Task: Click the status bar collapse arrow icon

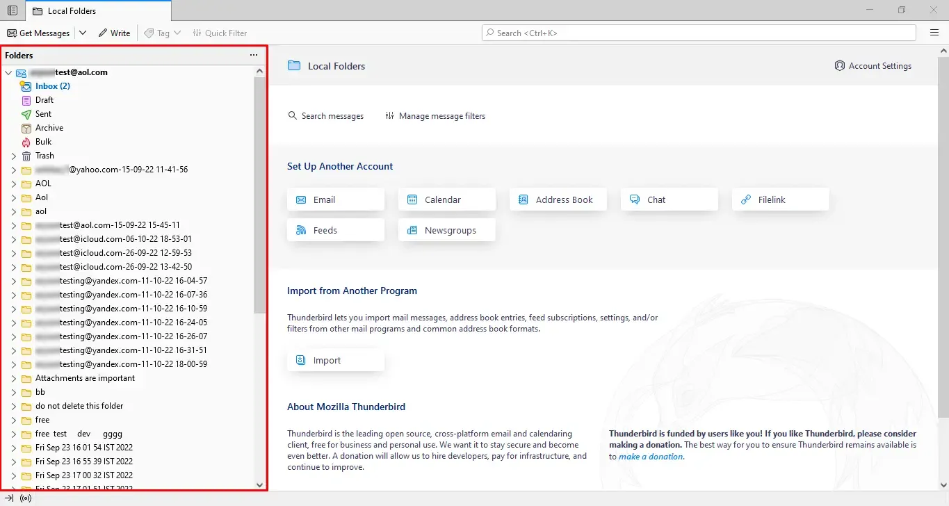Action: (x=9, y=498)
